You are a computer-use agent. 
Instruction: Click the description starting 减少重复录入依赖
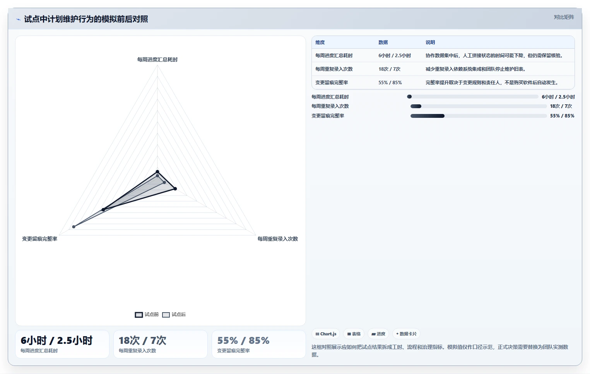coord(475,69)
